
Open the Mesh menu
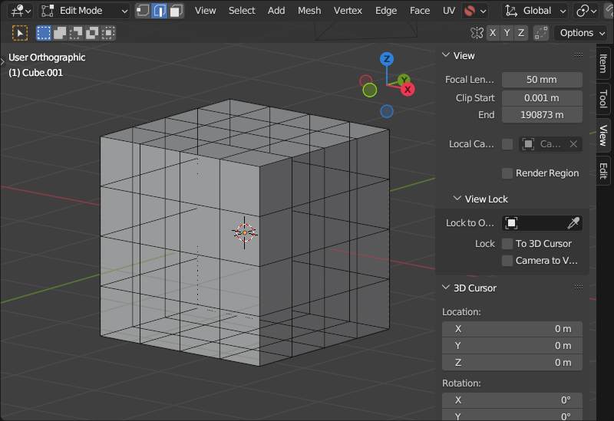pos(309,11)
